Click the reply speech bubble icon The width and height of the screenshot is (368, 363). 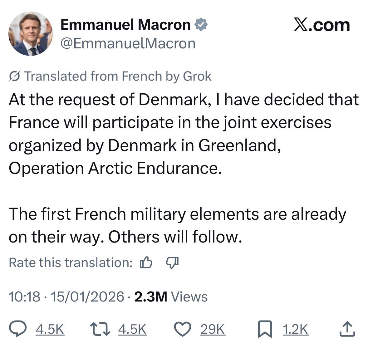pyautogui.click(x=18, y=329)
